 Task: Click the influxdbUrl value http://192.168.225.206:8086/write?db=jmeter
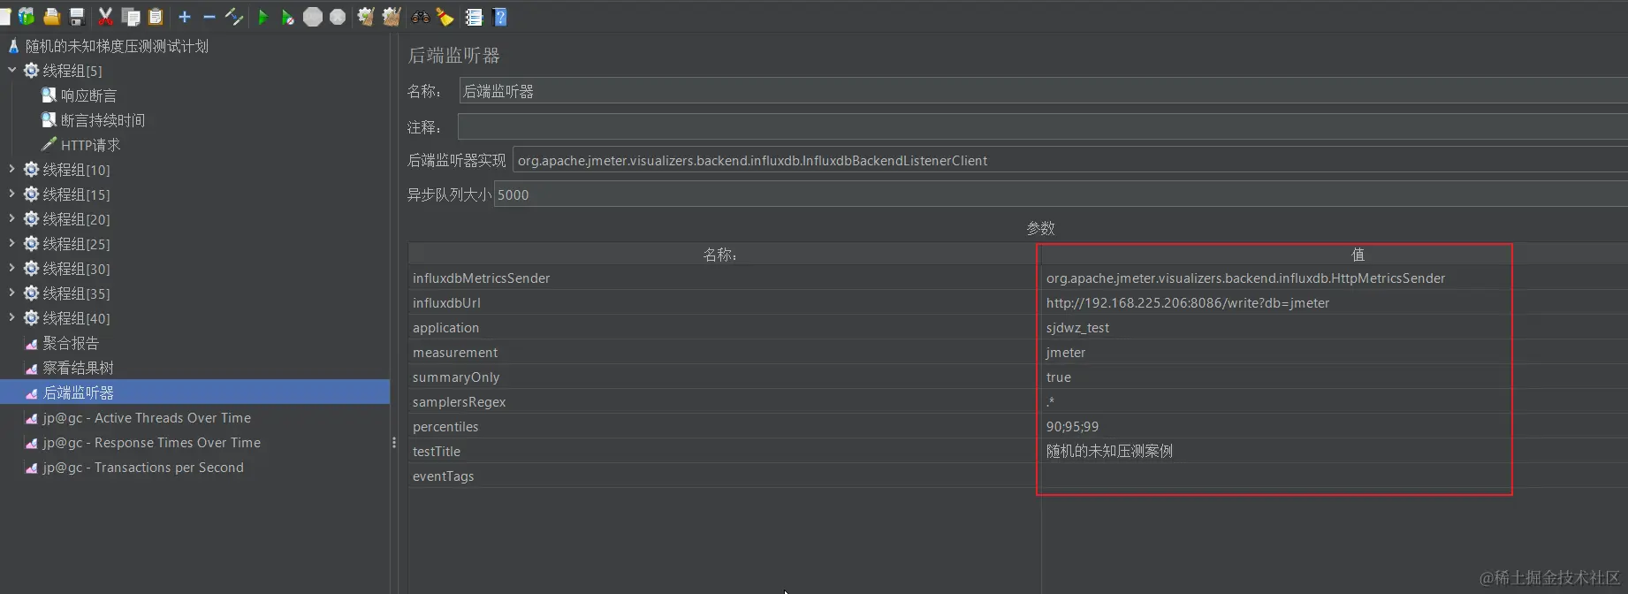pos(1187,302)
